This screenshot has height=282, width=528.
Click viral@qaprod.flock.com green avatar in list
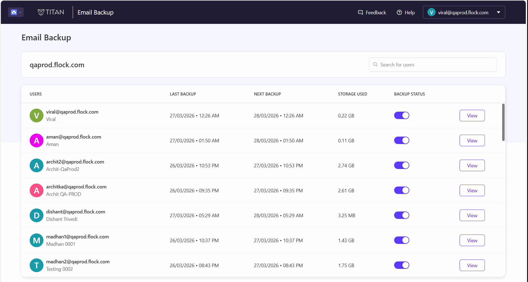(37, 115)
